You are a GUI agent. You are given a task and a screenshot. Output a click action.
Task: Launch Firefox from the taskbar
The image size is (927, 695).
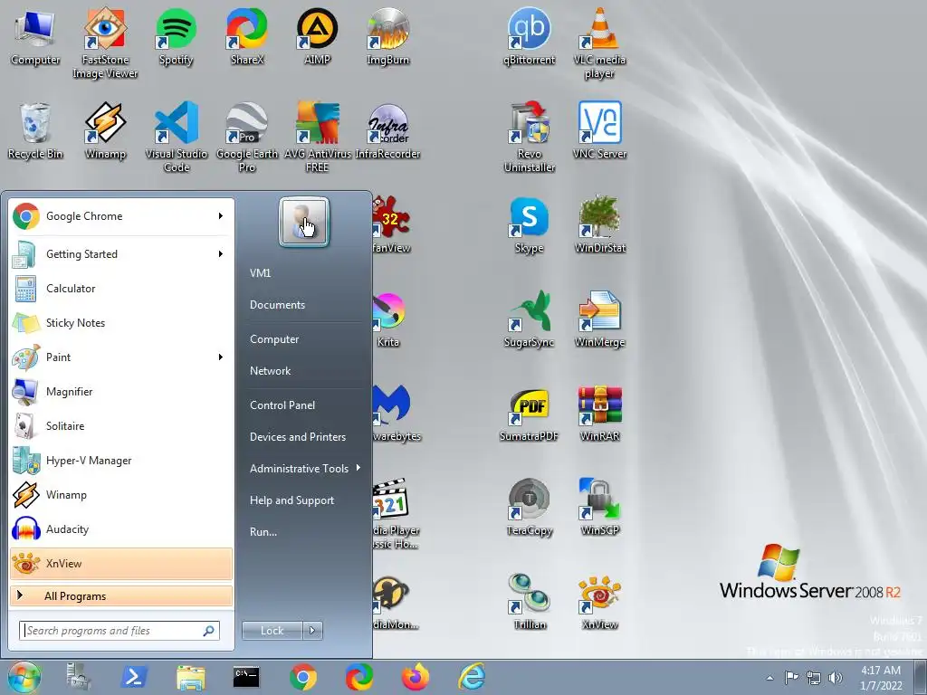tap(415, 677)
